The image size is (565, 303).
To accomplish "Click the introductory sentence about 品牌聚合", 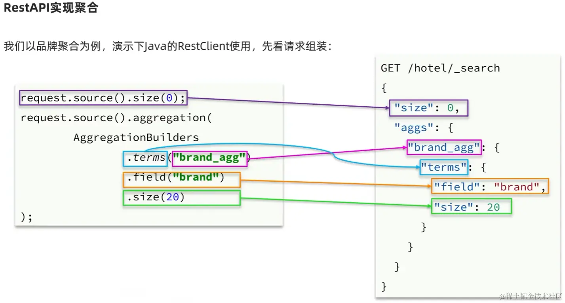I will [166, 46].
